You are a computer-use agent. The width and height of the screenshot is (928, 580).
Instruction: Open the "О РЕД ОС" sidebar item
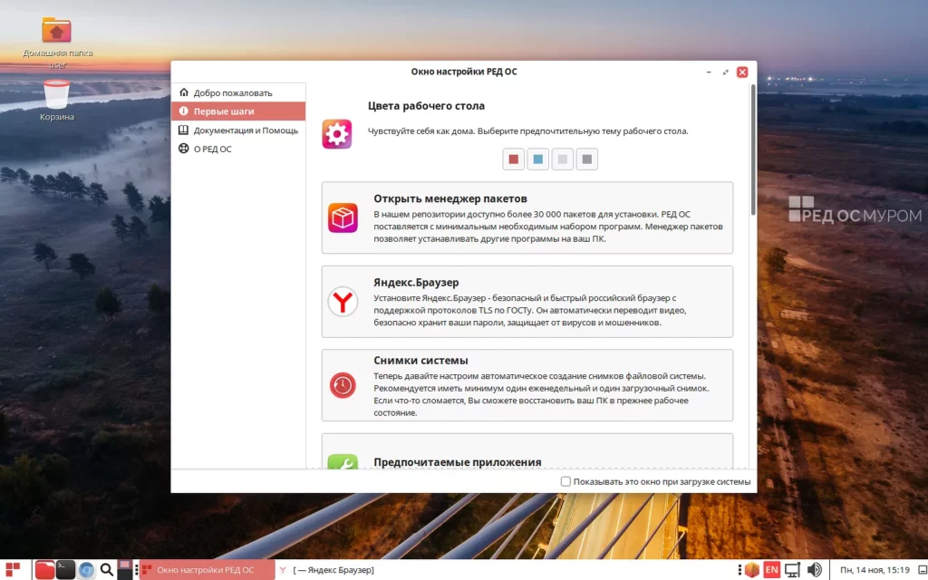tap(212, 149)
